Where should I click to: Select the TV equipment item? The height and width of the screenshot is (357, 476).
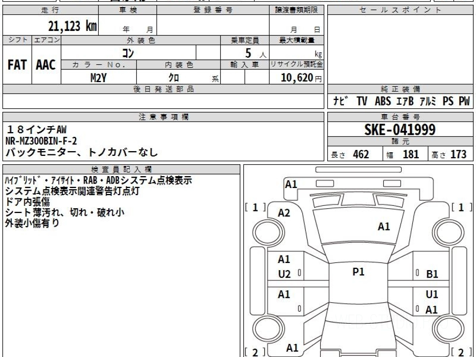pos(362,102)
